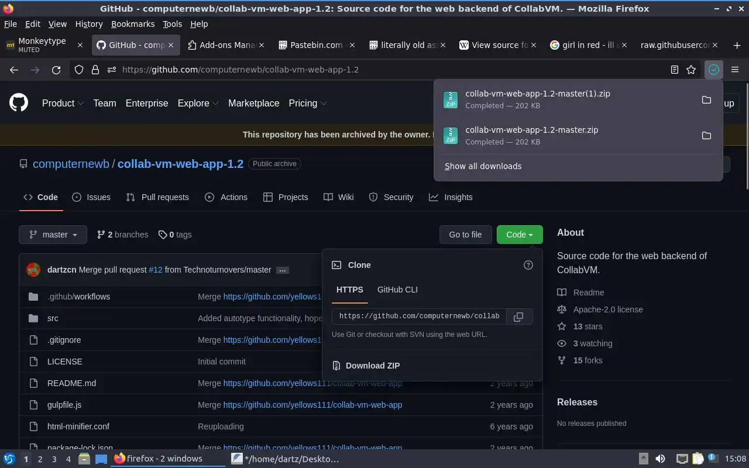The width and height of the screenshot is (749, 468).
Task: Go back to the previous page
Action: 14,70
